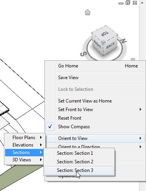Click the RIGHT face of ViewCube
Screen dimensions: 146x191
pyautogui.click(x=97, y=44)
